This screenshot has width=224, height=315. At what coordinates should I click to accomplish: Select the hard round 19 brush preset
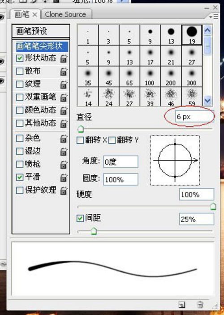coord(192,35)
